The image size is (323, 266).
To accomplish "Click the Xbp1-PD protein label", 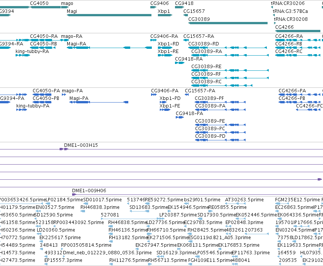I will [170, 98].
